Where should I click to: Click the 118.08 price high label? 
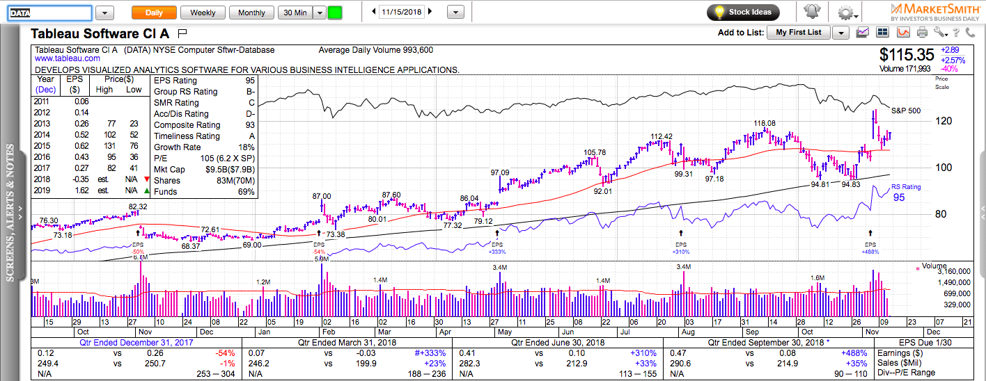coord(764,123)
